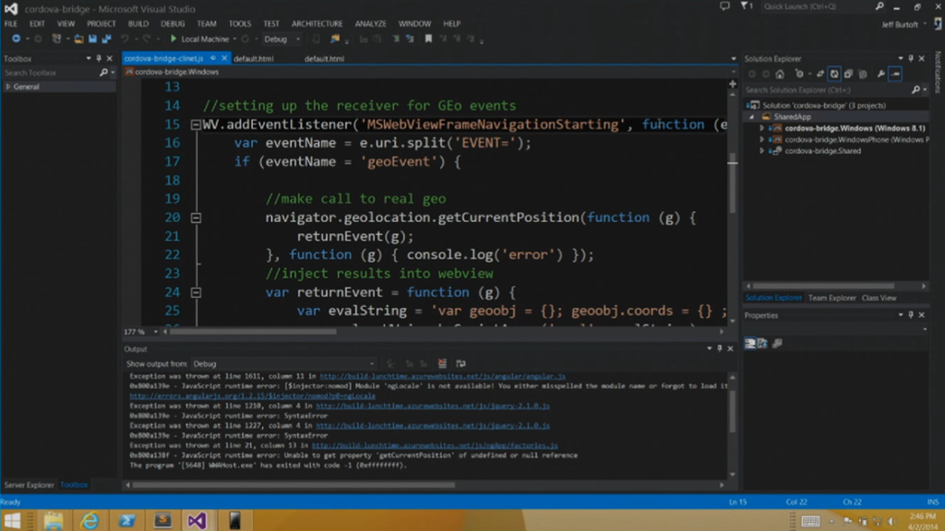Open the angular.js link in Output
The width and height of the screenshot is (945, 531).
(442, 376)
